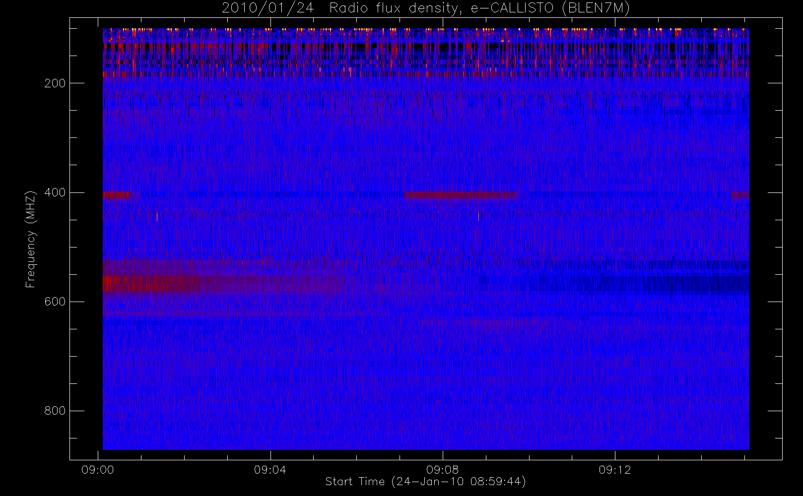Click the plot title '2010/01/24 Radio flux density, e-CALLISTO (BLEN7M)'

coord(426,8)
